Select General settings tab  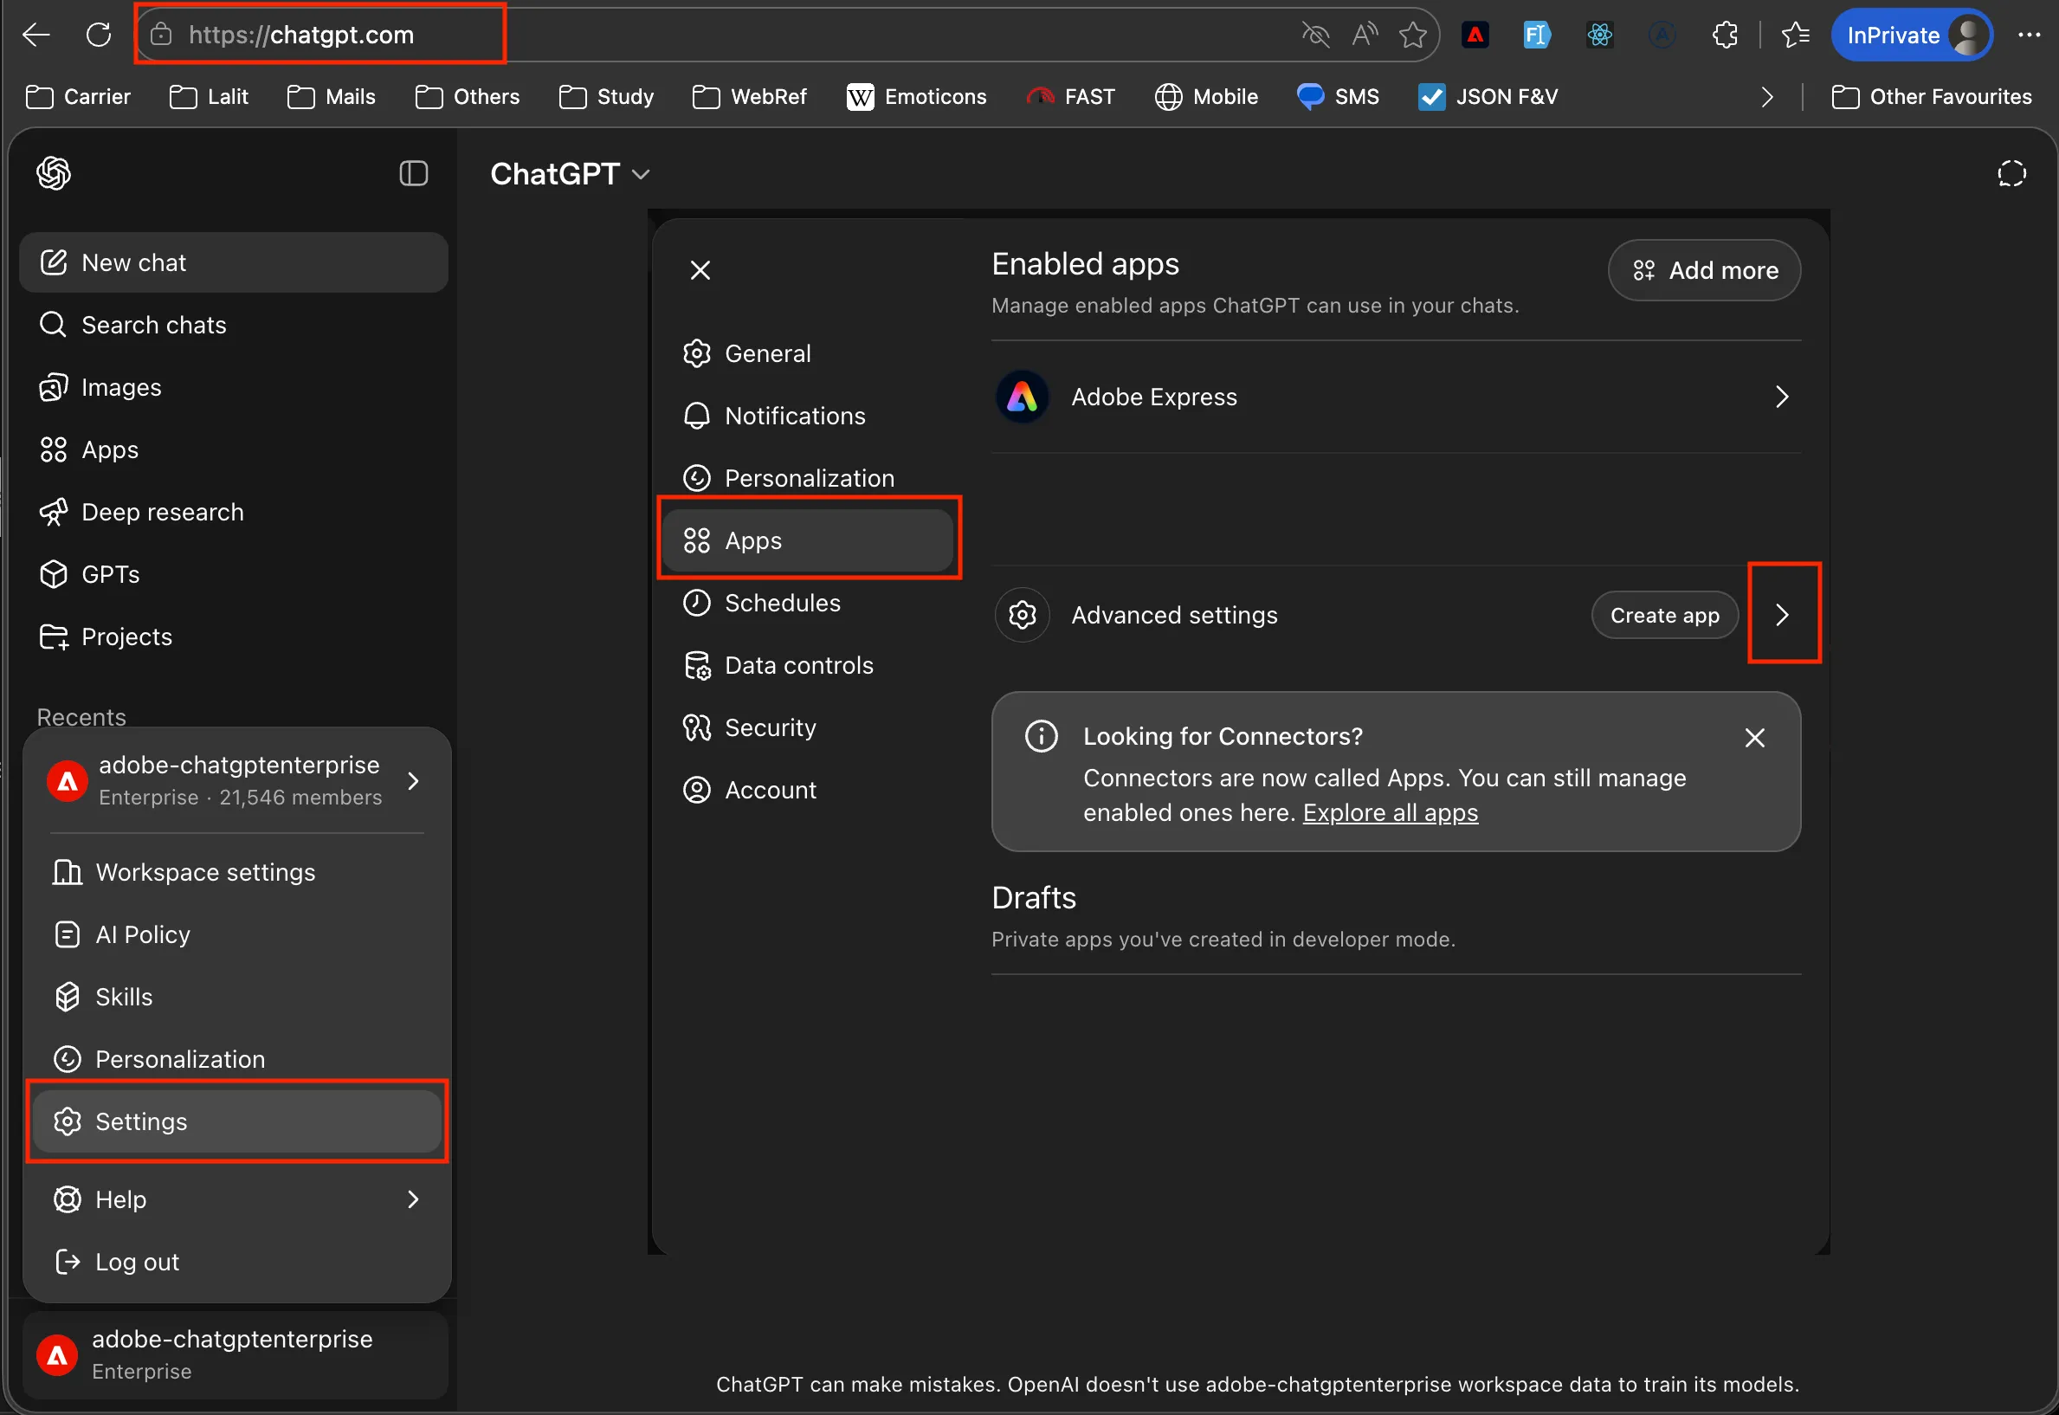[808, 353]
